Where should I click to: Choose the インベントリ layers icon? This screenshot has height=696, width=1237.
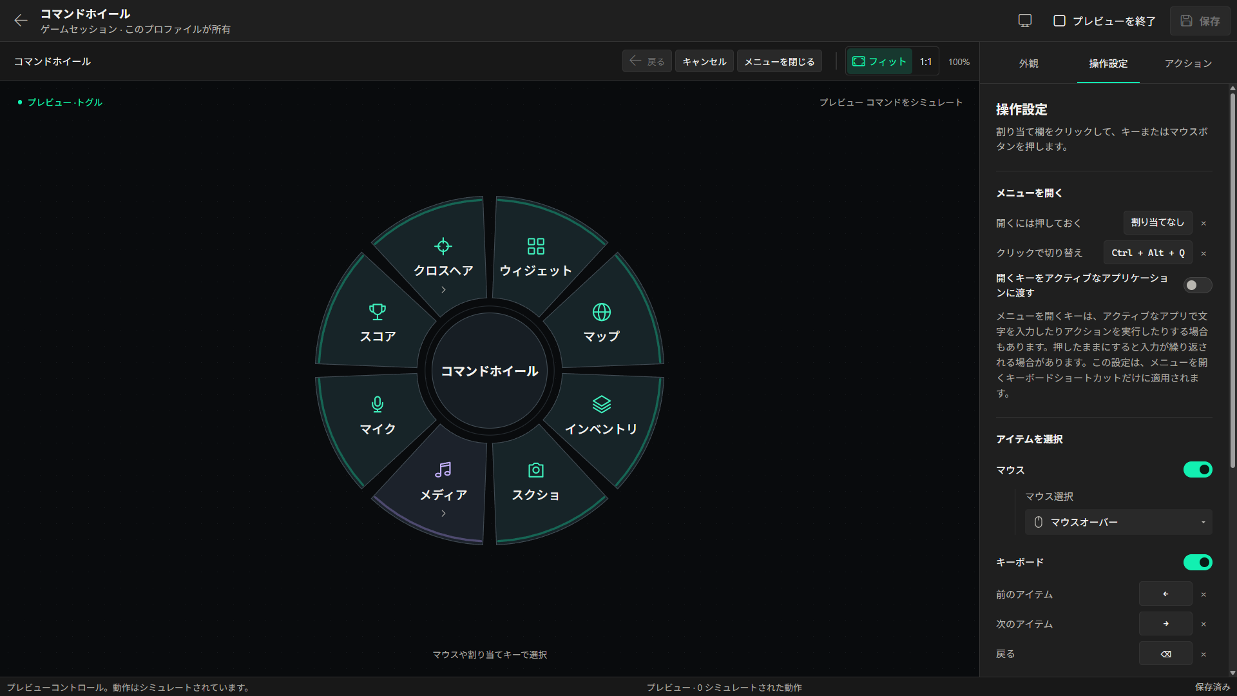click(602, 404)
